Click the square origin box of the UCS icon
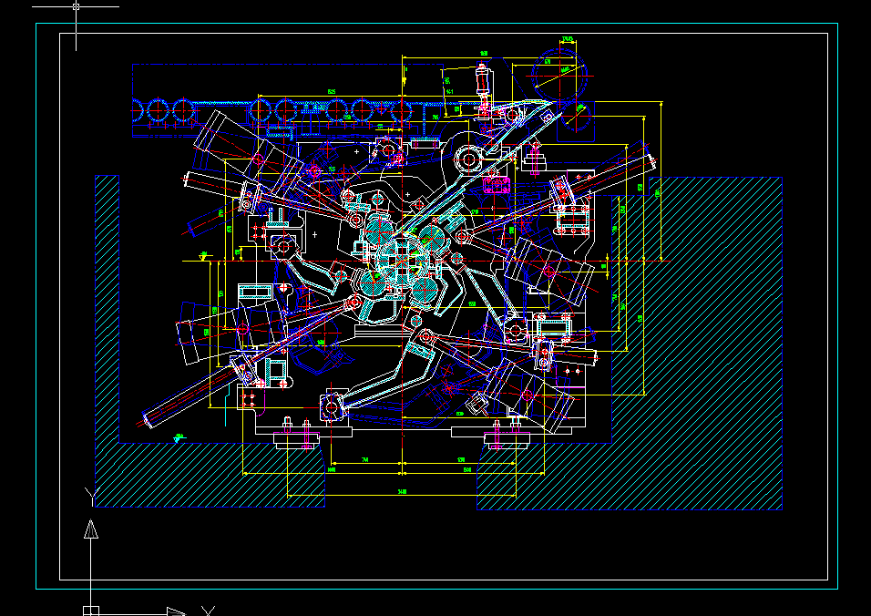Viewport: 871px width, 616px height. point(90,607)
